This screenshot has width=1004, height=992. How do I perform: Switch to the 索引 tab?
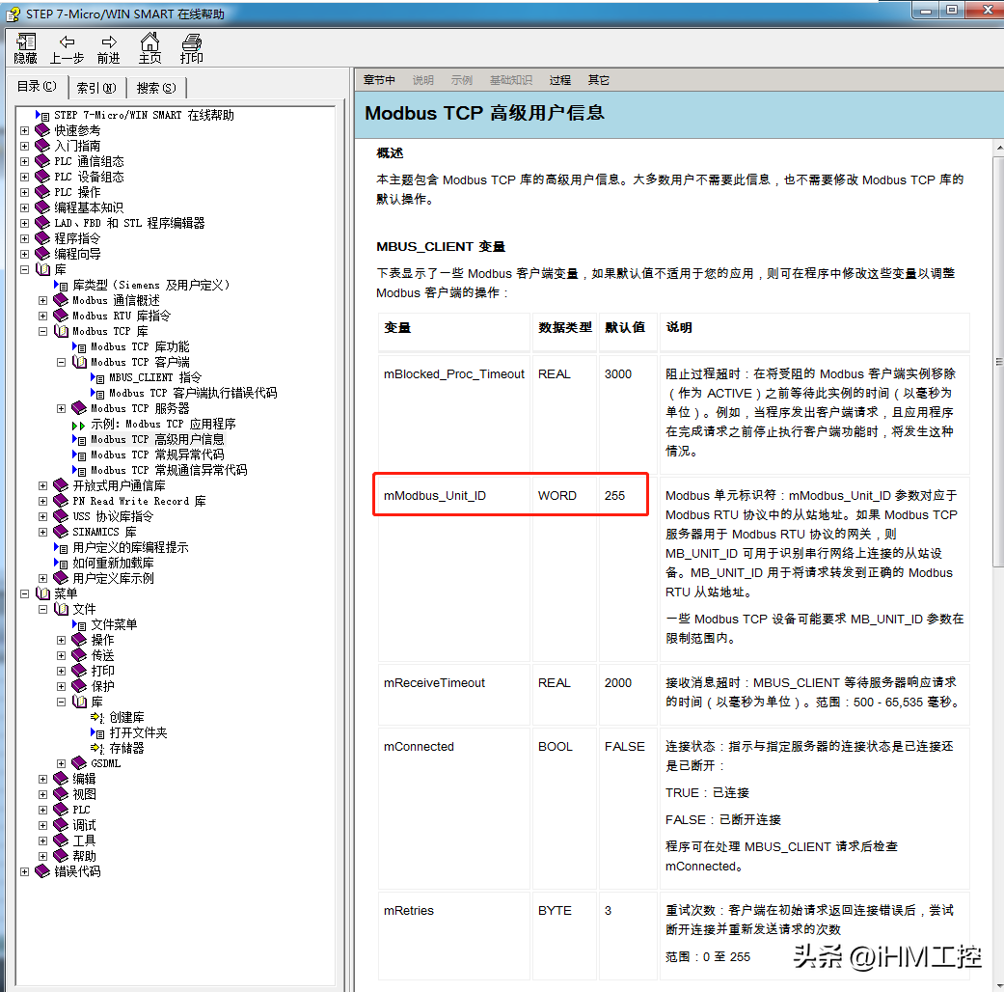pos(95,88)
